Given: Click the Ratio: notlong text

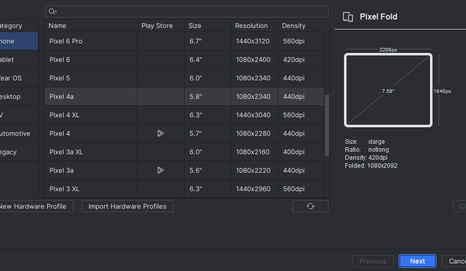Looking at the screenshot, I should tap(366, 149).
